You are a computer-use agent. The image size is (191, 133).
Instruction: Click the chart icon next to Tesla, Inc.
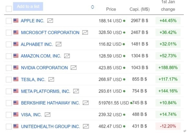coord(51,79)
